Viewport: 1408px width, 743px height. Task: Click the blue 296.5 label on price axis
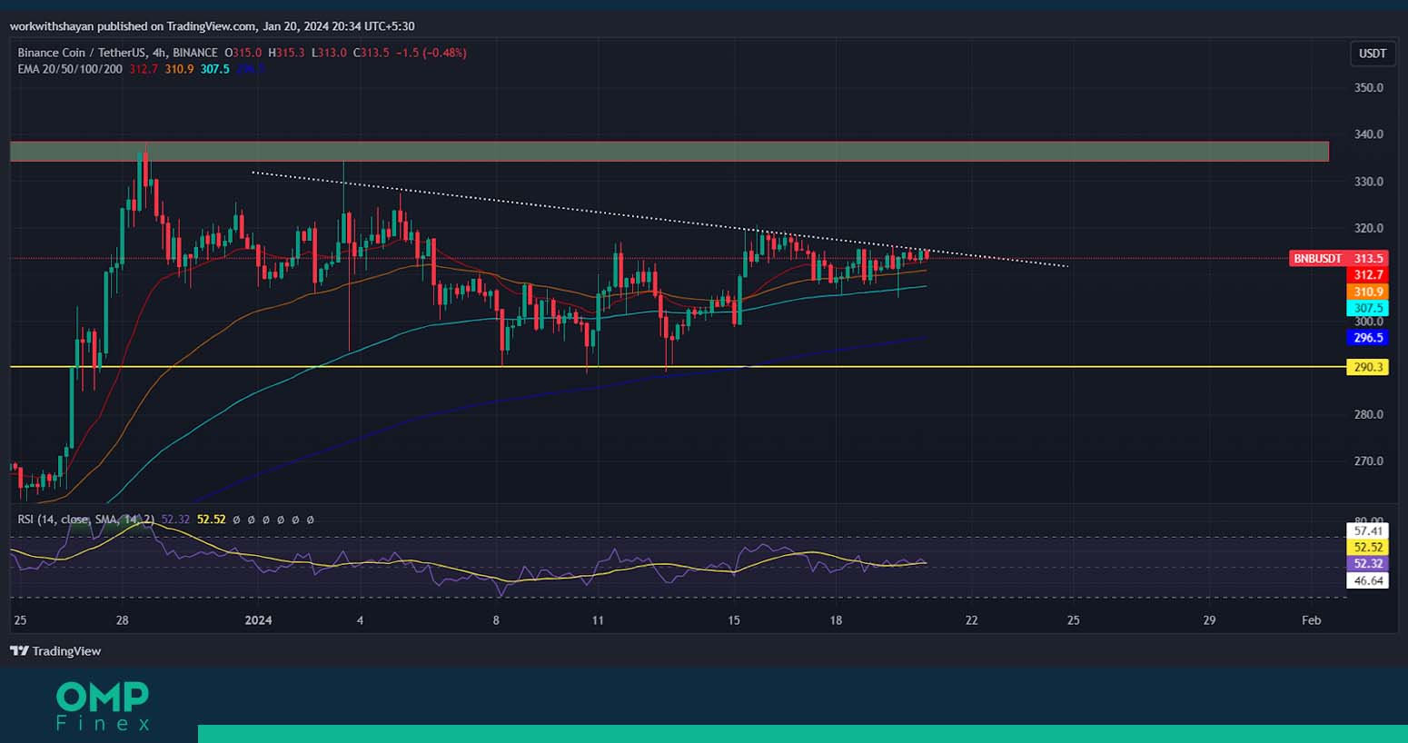[1368, 338]
